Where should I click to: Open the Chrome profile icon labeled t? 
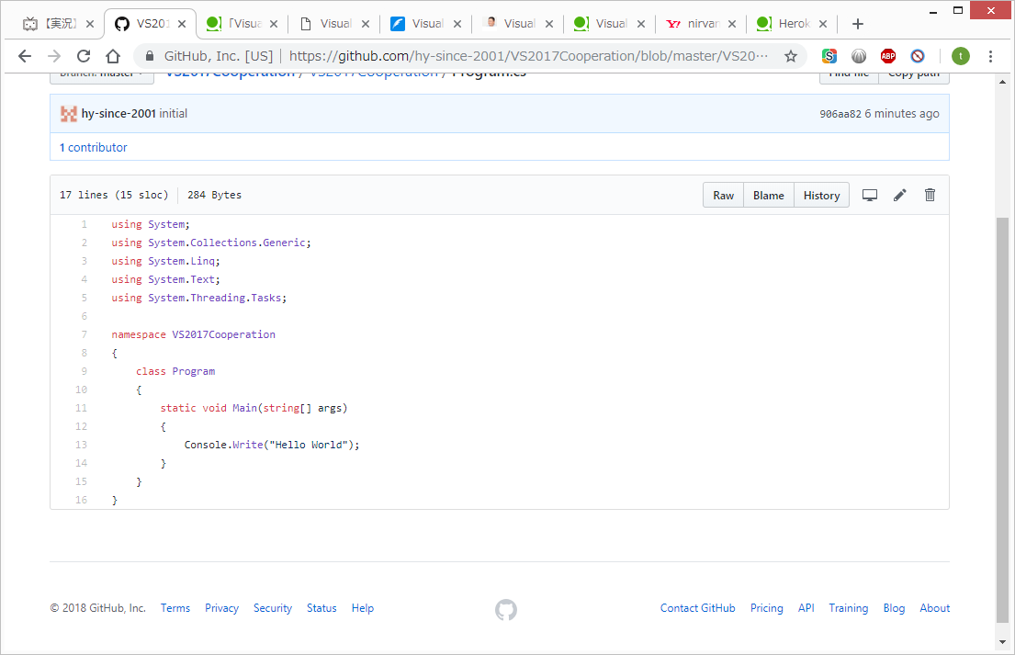[960, 56]
